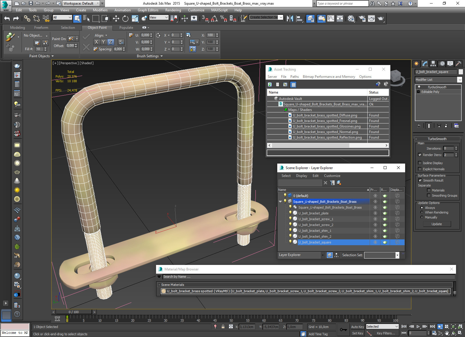Screen dimensions: 465x337
Task: Click Pin Stack icon under modifier list
Action: coord(419,126)
